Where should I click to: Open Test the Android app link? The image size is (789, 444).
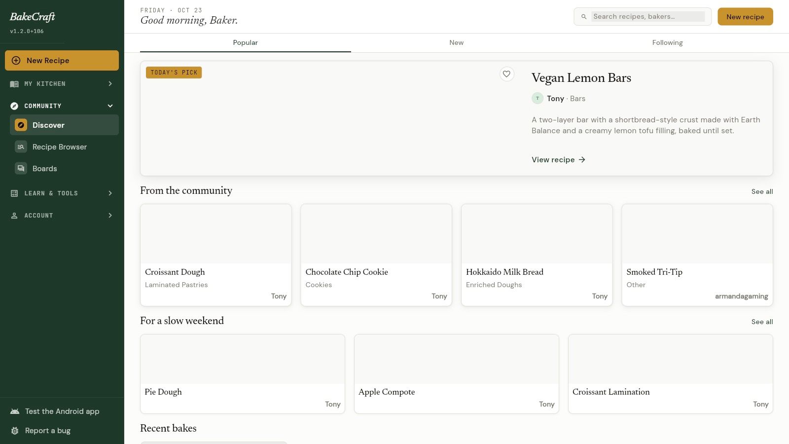click(x=62, y=411)
